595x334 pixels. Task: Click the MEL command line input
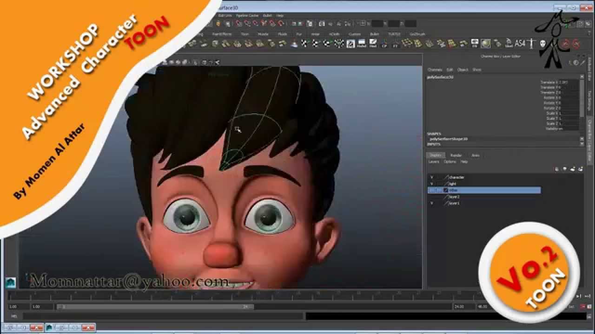point(163,316)
